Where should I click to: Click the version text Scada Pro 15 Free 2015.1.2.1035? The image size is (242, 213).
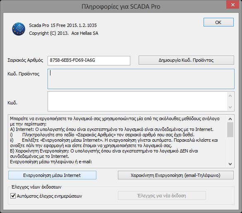[63, 25]
